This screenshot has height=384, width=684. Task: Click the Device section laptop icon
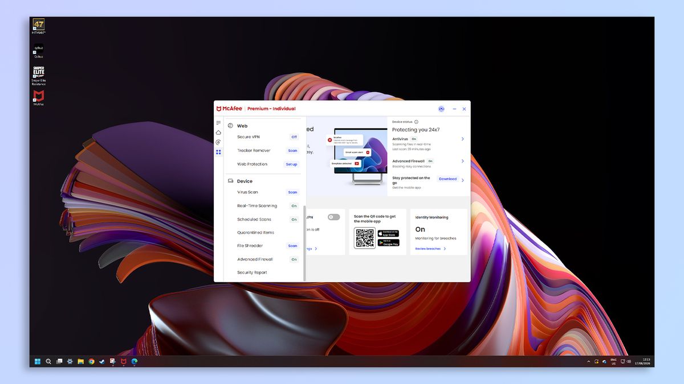230,181
